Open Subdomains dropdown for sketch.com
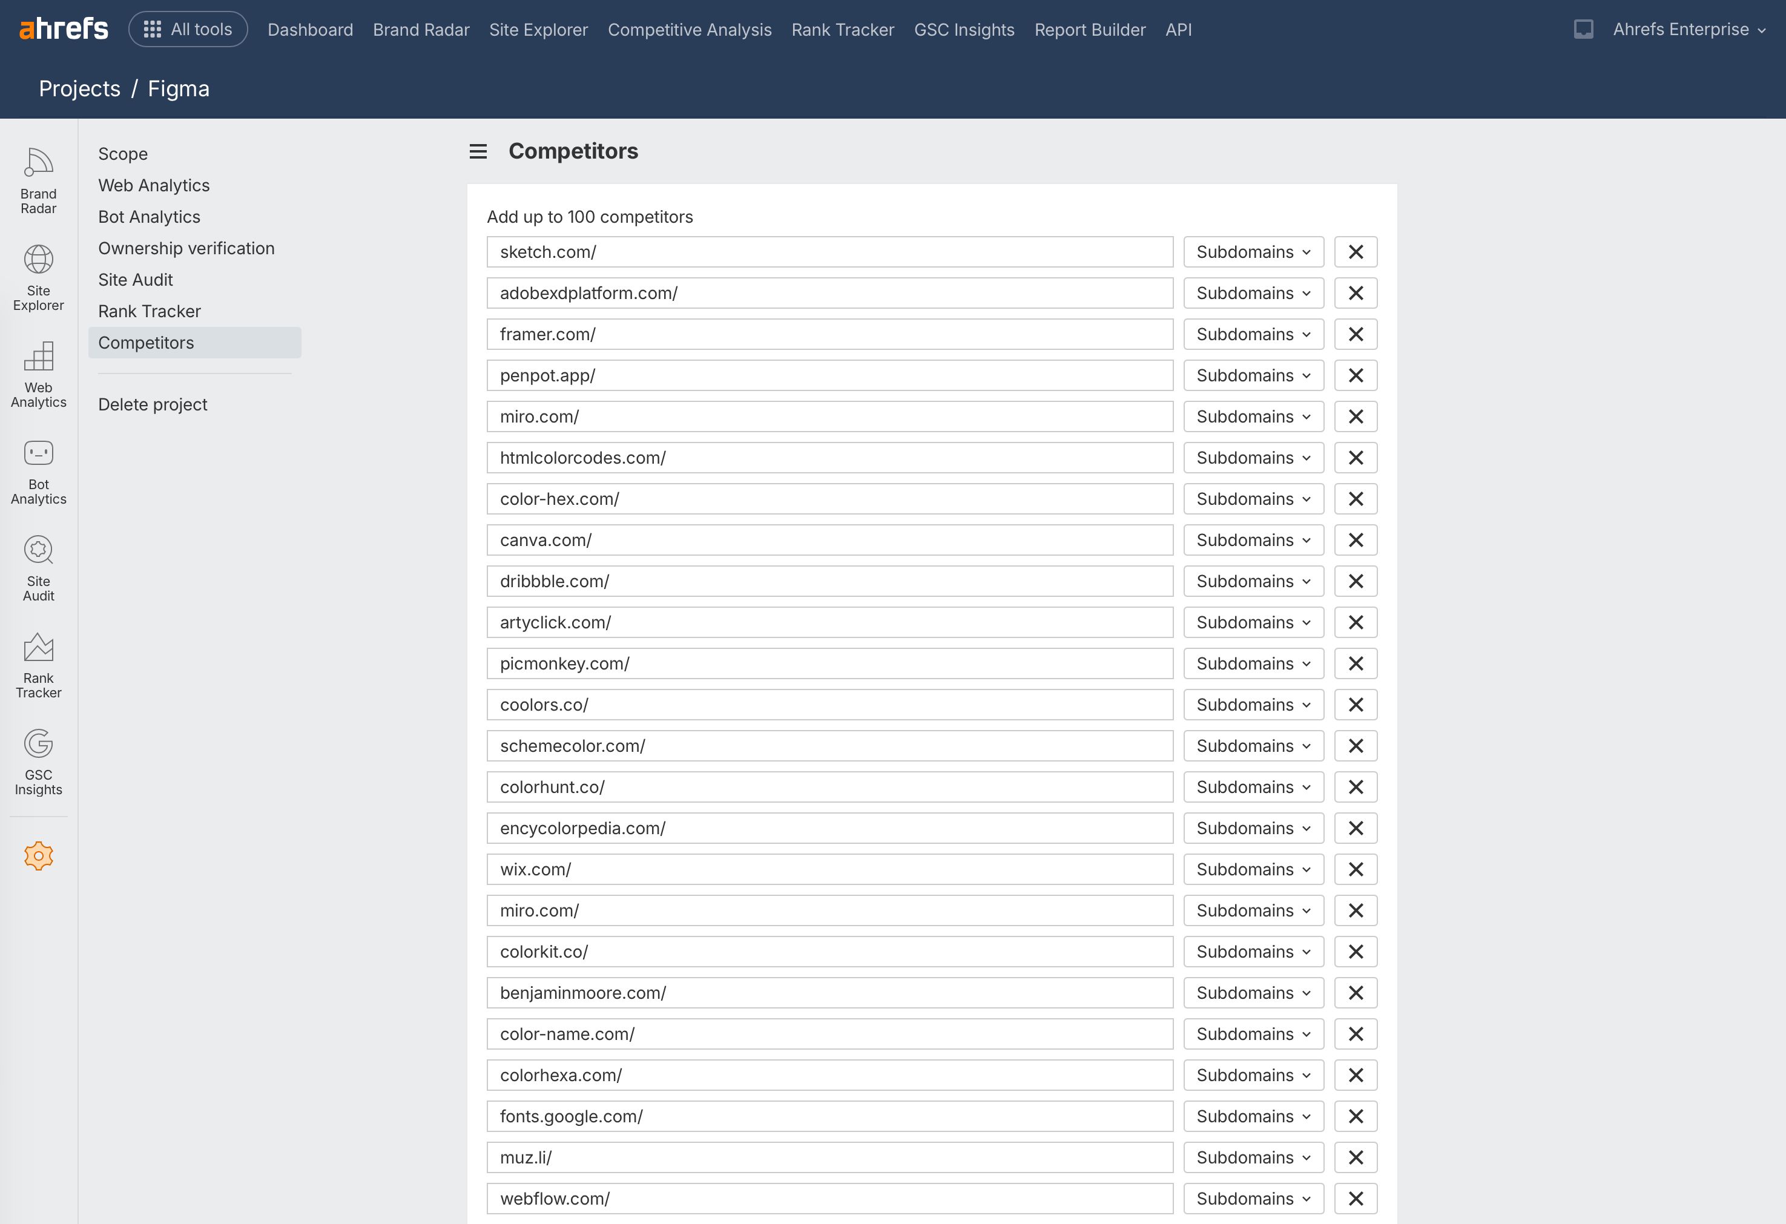Image resolution: width=1786 pixels, height=1224 pixels. [1253, 252]
